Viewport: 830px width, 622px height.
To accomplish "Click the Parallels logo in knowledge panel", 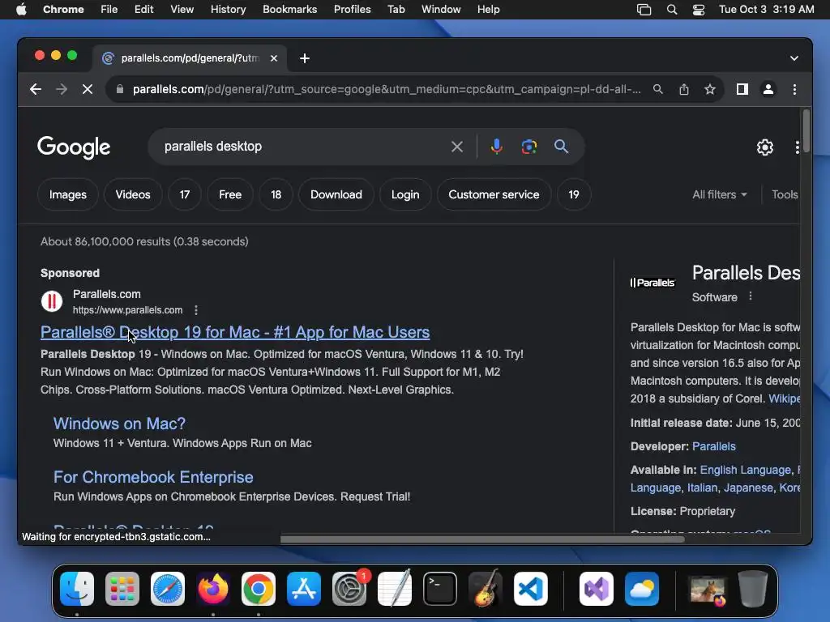I will tap(652, 283).
